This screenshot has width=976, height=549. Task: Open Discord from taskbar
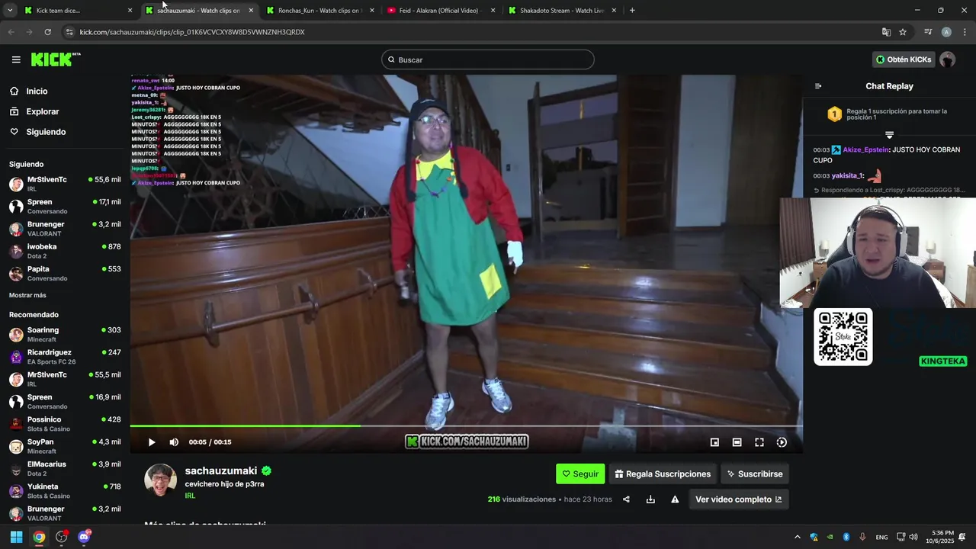point(84,537)
